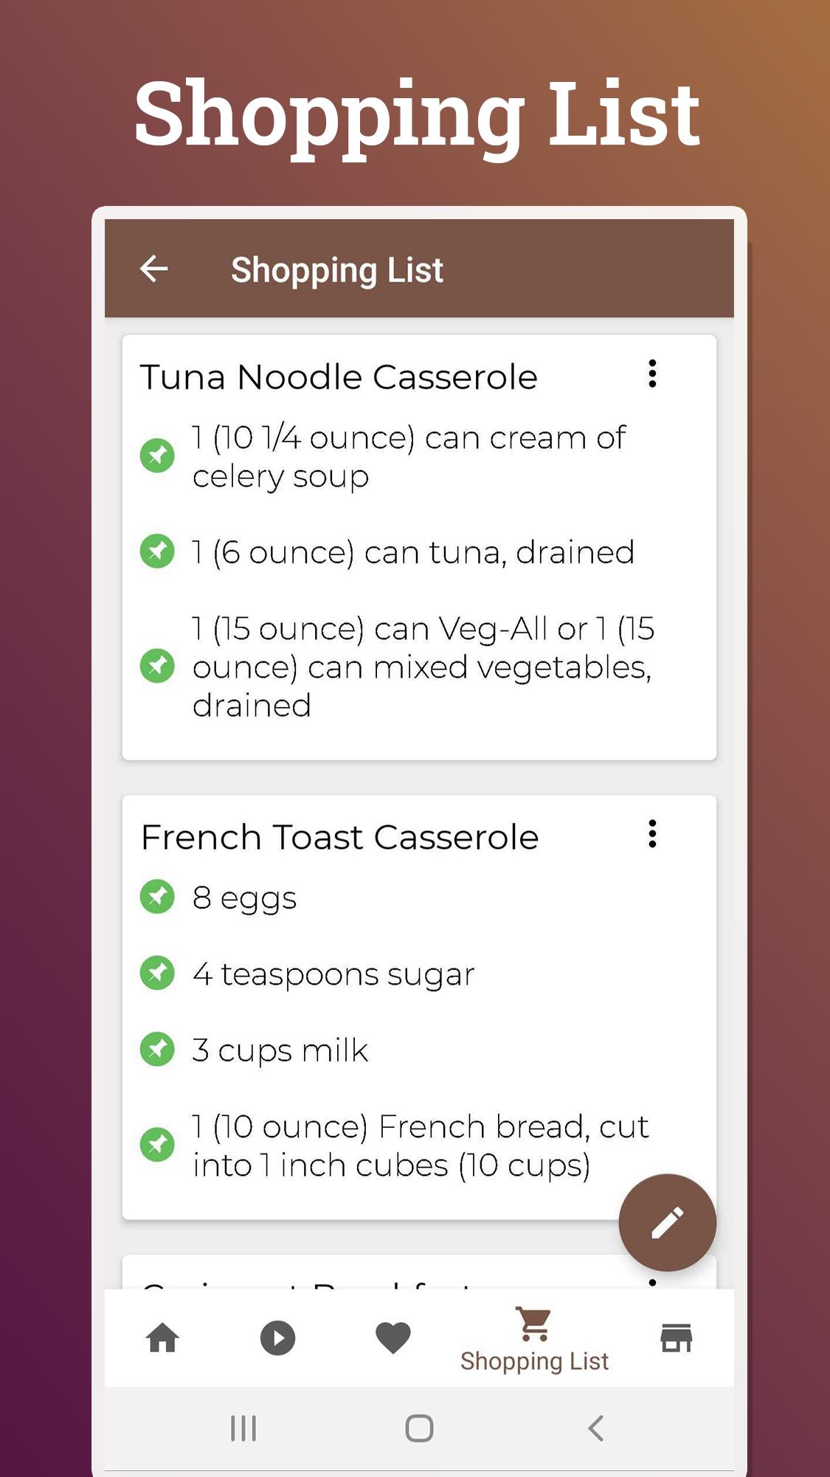Open the store tab icon
This screenshot has width=830, height=1477.
point(676,1337)
